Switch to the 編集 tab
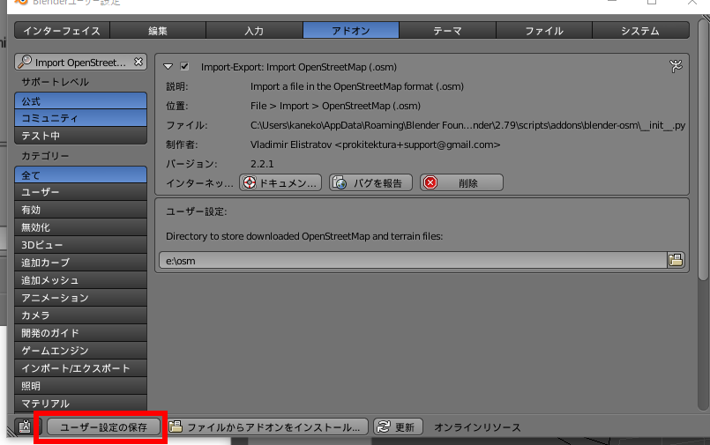The image size is (710, 445). (x=158, y=31)
